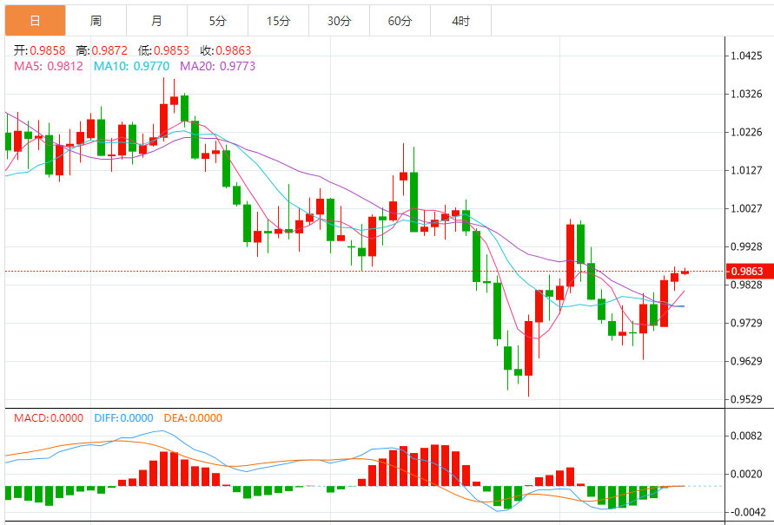Viewport: 774px width, 525px height.
Task: Open the 月 monthly chart tab
Action: tap(156, 20)
